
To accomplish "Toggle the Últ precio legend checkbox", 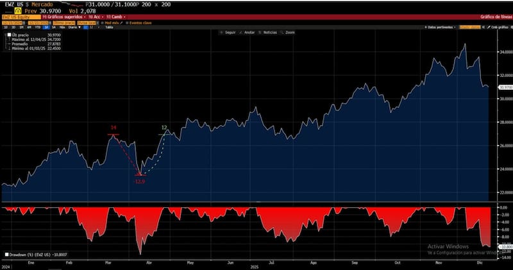I will coord(8,35).
